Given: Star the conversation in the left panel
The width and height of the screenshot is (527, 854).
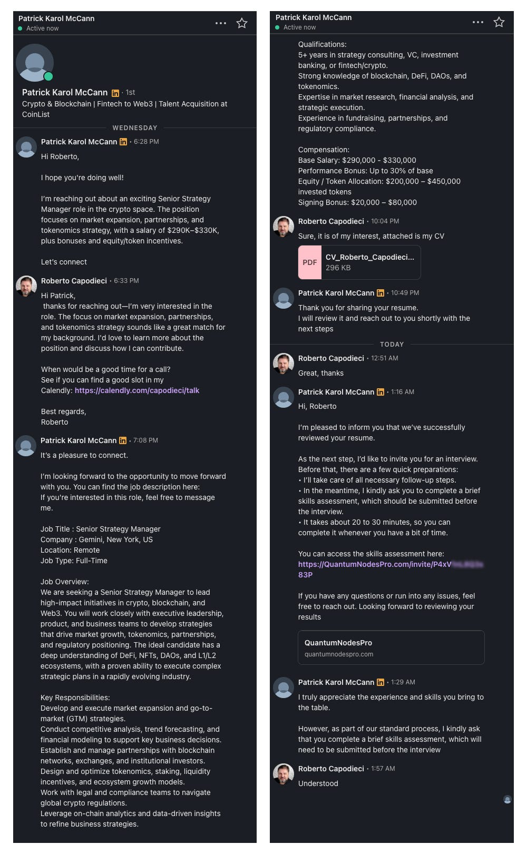Looking at the screenshot, I should coord(242,23).
